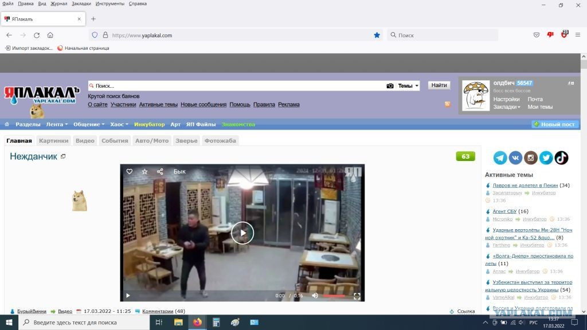Image resolution: width=587 pixels, height=330 pixels.
Task: Open author БурыйВинни profile
Action: pos(32,311)
